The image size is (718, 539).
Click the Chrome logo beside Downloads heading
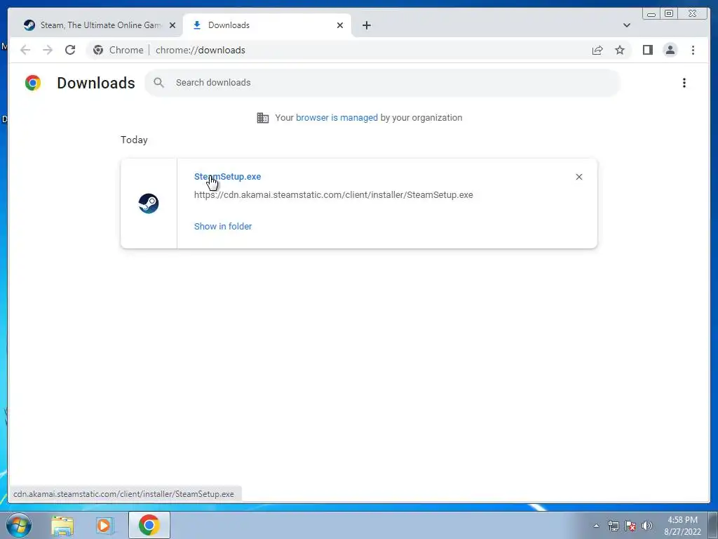pos(33,83)
